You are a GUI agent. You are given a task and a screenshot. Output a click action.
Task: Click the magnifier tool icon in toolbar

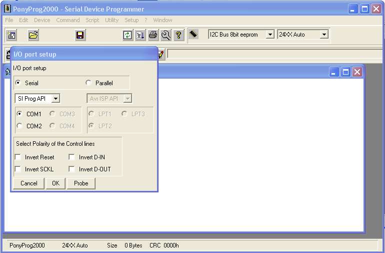[165, 35]
